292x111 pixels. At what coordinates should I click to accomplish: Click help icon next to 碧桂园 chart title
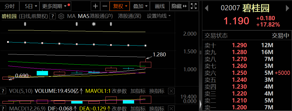52,16
